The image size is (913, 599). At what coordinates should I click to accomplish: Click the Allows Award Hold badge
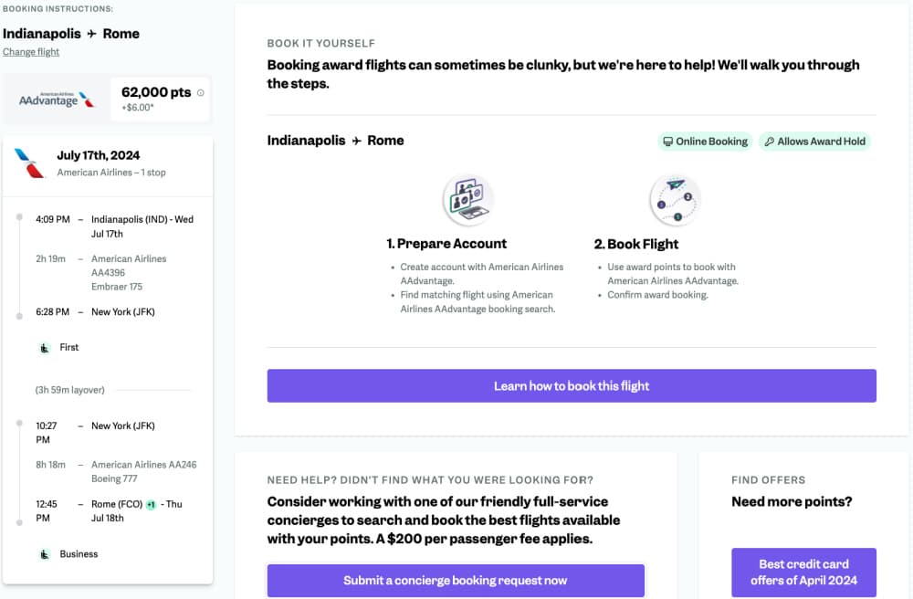click(x=814, y=142)
